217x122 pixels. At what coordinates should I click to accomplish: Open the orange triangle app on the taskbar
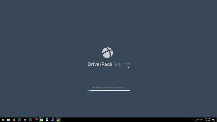[x=25, y=120]
